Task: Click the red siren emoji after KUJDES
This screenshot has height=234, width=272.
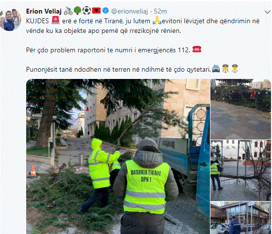Action: click(55, 20)
